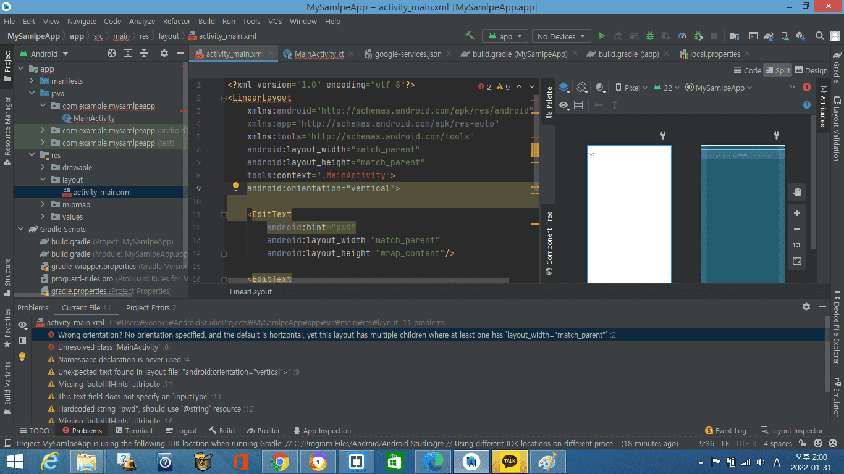
Task: Open the Terminal tool window
Action: [133, 431]
